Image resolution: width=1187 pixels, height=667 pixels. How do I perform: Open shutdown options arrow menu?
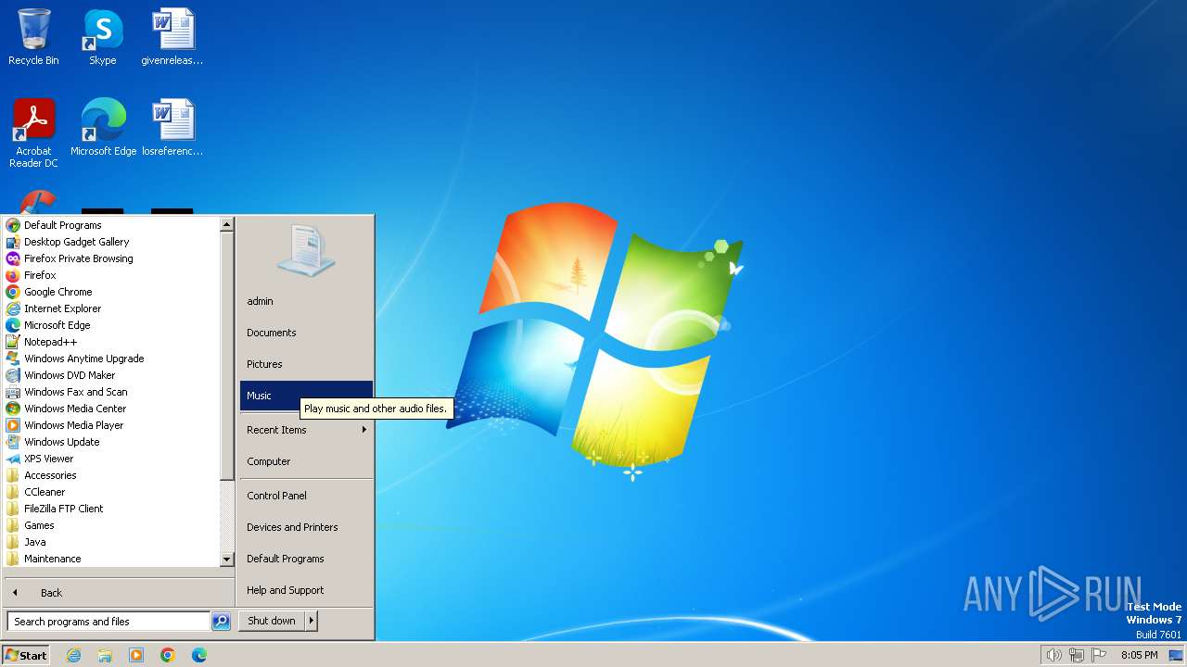(312, 621)
